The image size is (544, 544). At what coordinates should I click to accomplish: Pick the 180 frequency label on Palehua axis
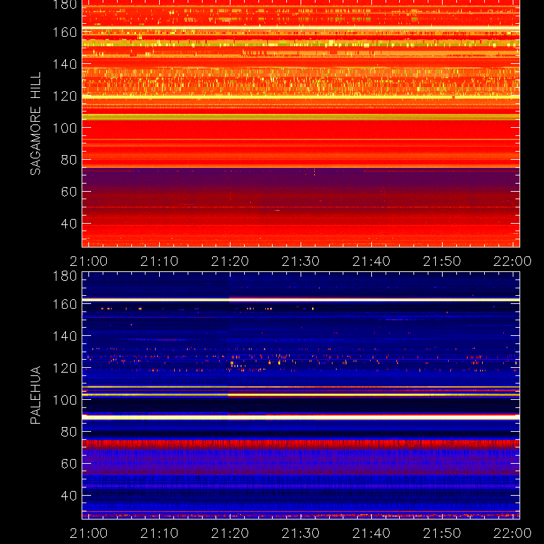point(65,276)
